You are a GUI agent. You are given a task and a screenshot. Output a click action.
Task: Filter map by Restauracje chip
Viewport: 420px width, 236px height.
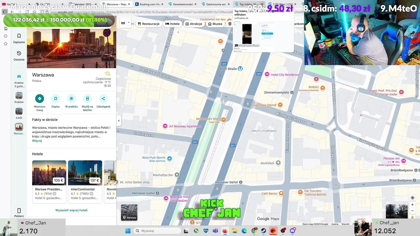[x=149, y=24]
